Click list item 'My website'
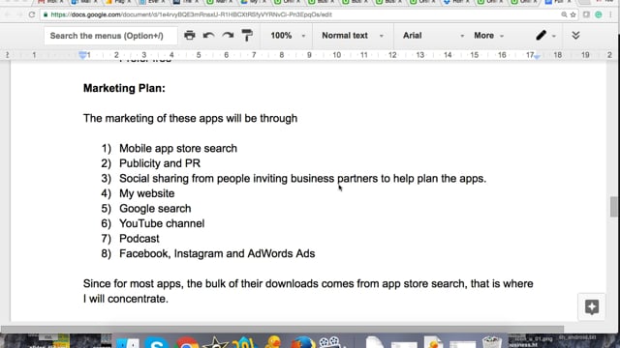The image size is (620, 348). pyautogui.click(x=146, y=193)
